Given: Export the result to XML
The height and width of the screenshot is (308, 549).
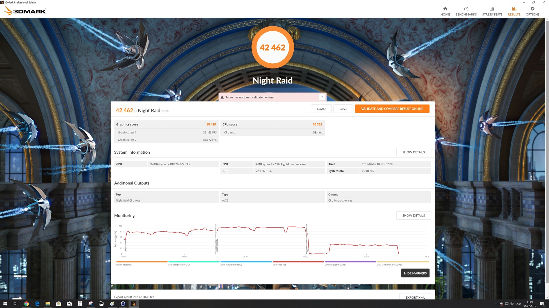Looking at the screenshot, I should (x=415, y=297).
